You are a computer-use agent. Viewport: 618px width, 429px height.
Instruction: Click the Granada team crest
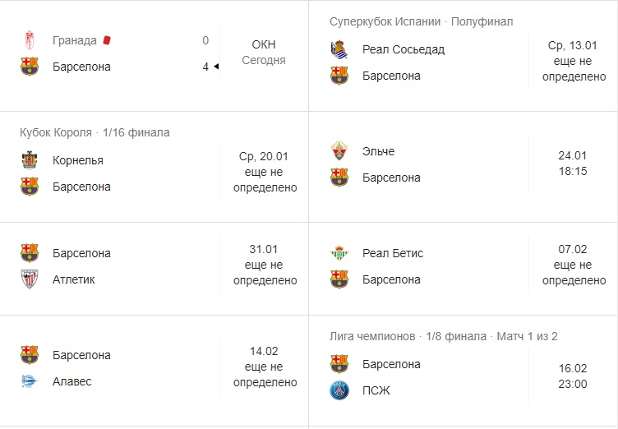30,40
